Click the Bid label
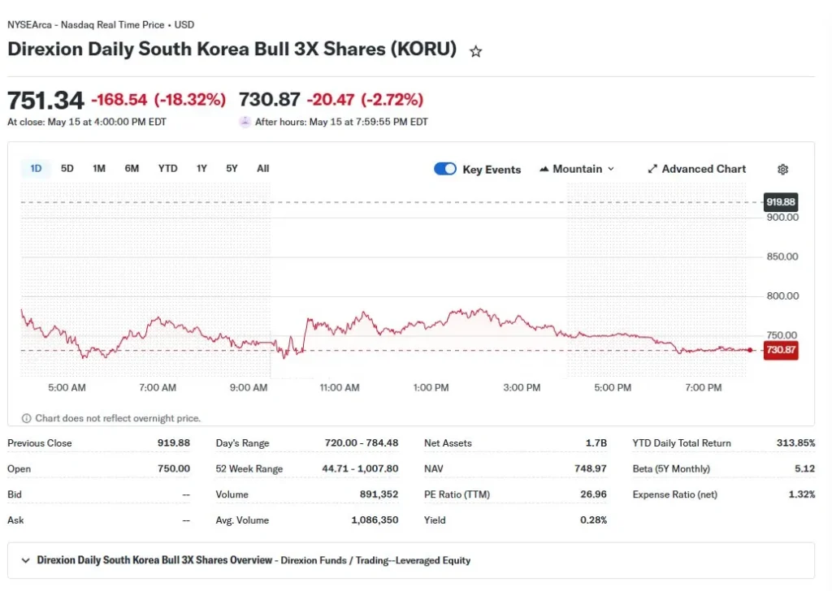This screenshot has height=591, width=832. click(15, 494)
